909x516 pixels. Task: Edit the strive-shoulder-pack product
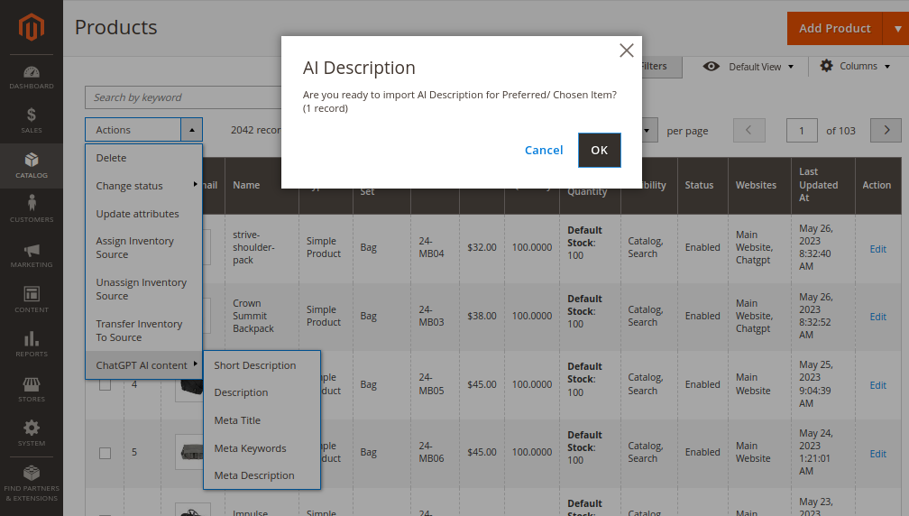coord(877,249)
